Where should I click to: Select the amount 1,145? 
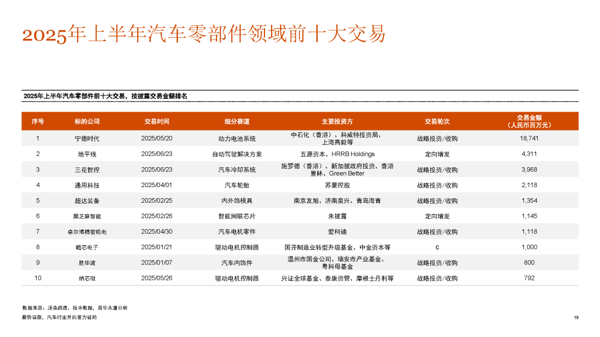pos(529,216)
